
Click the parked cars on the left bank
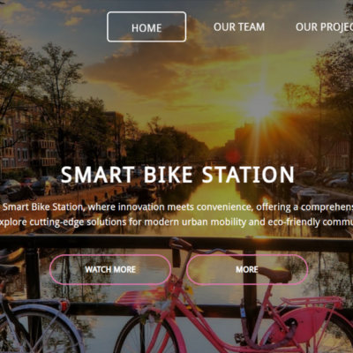tap(33, 184)
